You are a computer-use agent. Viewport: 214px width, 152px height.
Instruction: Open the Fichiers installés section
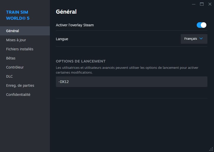point(25,49)
